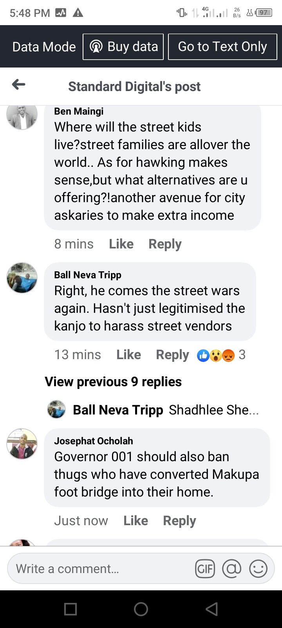
Task: Like Josephat Ocholah's comment
Action: tap(136, 520)
